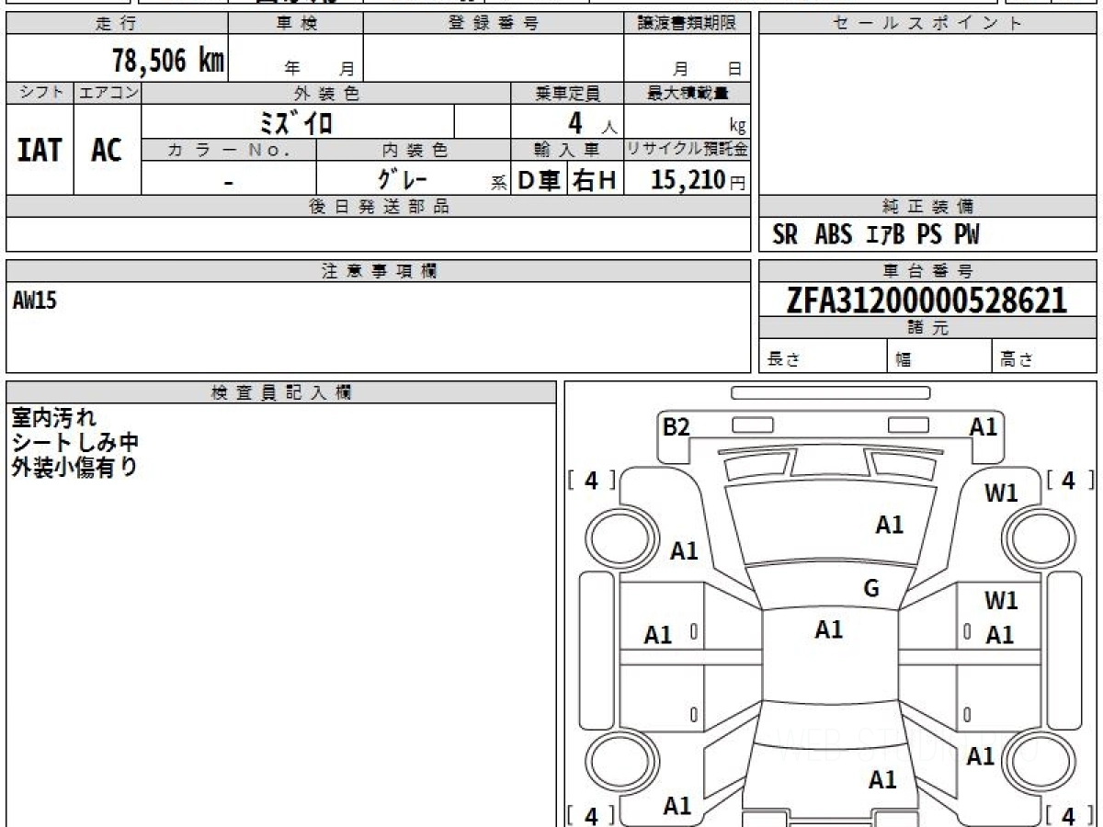1103x827 pixels.
Task: Select recycle deposit amount 15,210円
Action: 698,180
